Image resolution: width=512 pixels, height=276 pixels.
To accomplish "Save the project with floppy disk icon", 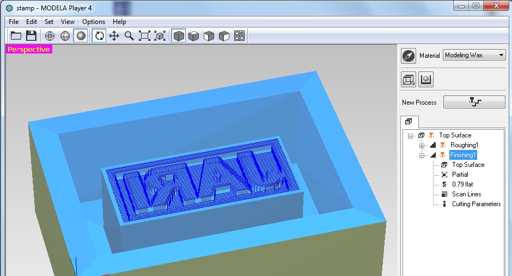I will 32,35.
